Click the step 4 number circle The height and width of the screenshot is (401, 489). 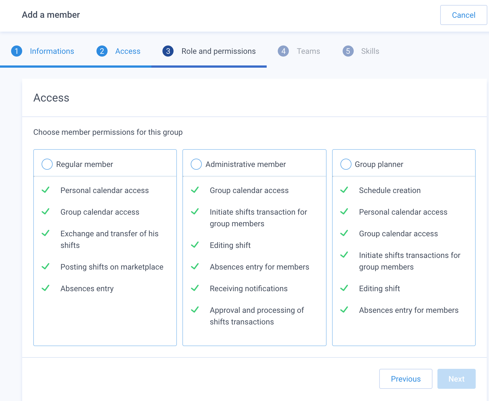click(x=283, y=51)
